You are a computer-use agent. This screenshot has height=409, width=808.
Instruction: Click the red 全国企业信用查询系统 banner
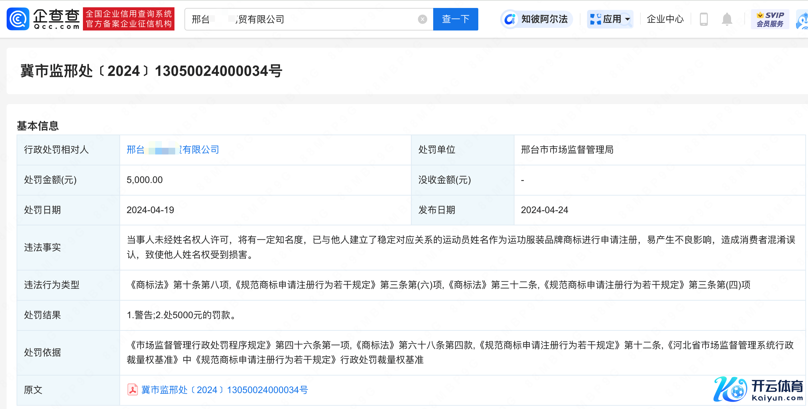(x=129, y=19)
